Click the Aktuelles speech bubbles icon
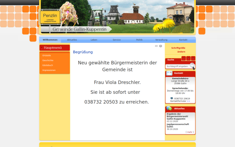Image resolution: width=235 pixels, height=147 pixels. point(169,108)
